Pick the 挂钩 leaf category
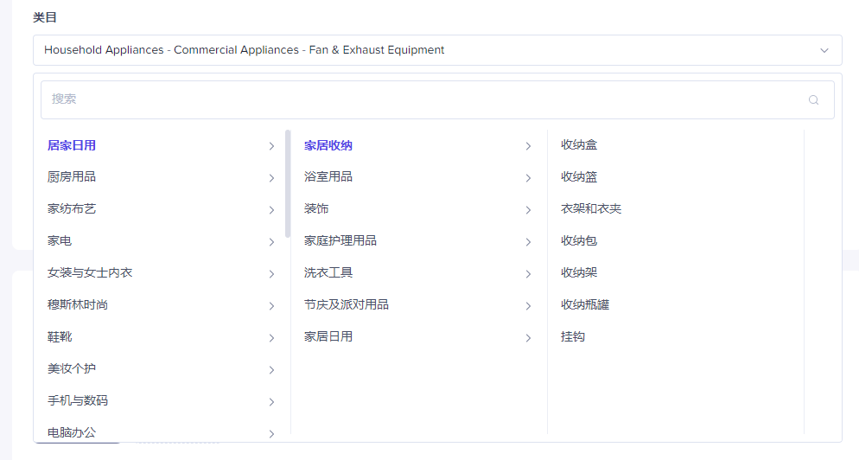The width and height of the screenshot is (859, 460). [x=573, y=336]
